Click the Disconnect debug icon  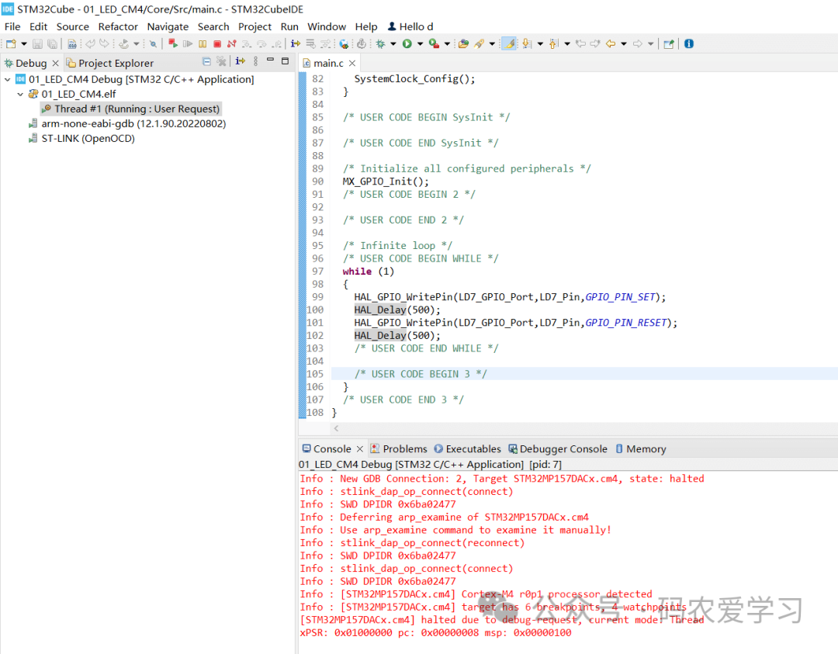[x=231, y=43]
